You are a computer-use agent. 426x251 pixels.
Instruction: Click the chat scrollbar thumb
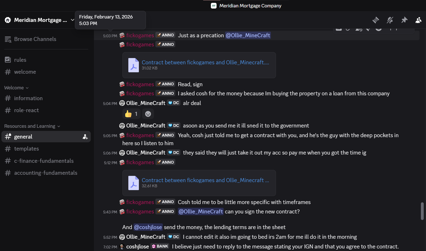click(422, 211)
